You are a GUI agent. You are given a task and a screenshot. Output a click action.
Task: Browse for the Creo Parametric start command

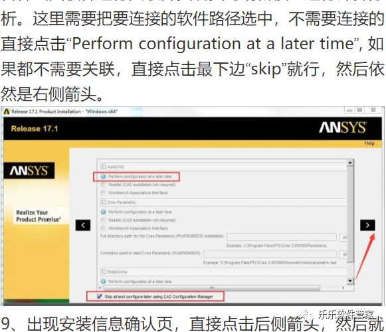point(343,254)
